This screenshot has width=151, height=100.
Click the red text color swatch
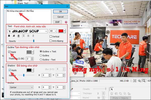pos(61,31)
